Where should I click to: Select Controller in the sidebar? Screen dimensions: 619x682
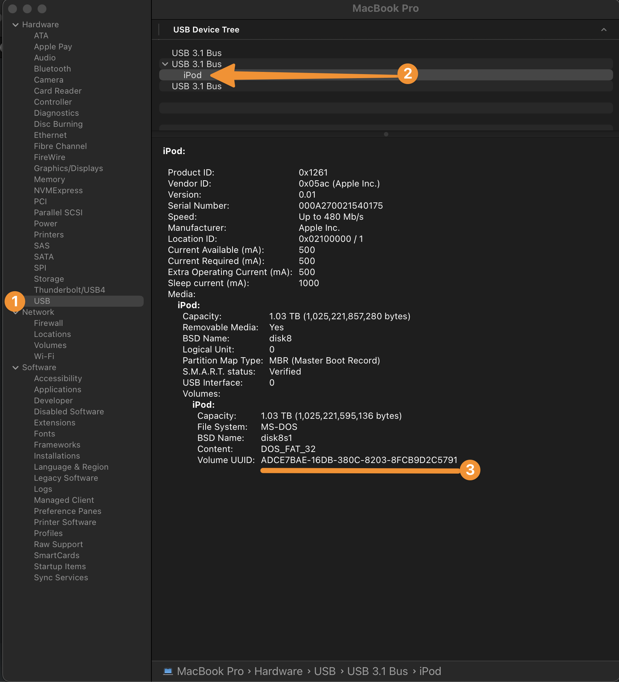53,102
